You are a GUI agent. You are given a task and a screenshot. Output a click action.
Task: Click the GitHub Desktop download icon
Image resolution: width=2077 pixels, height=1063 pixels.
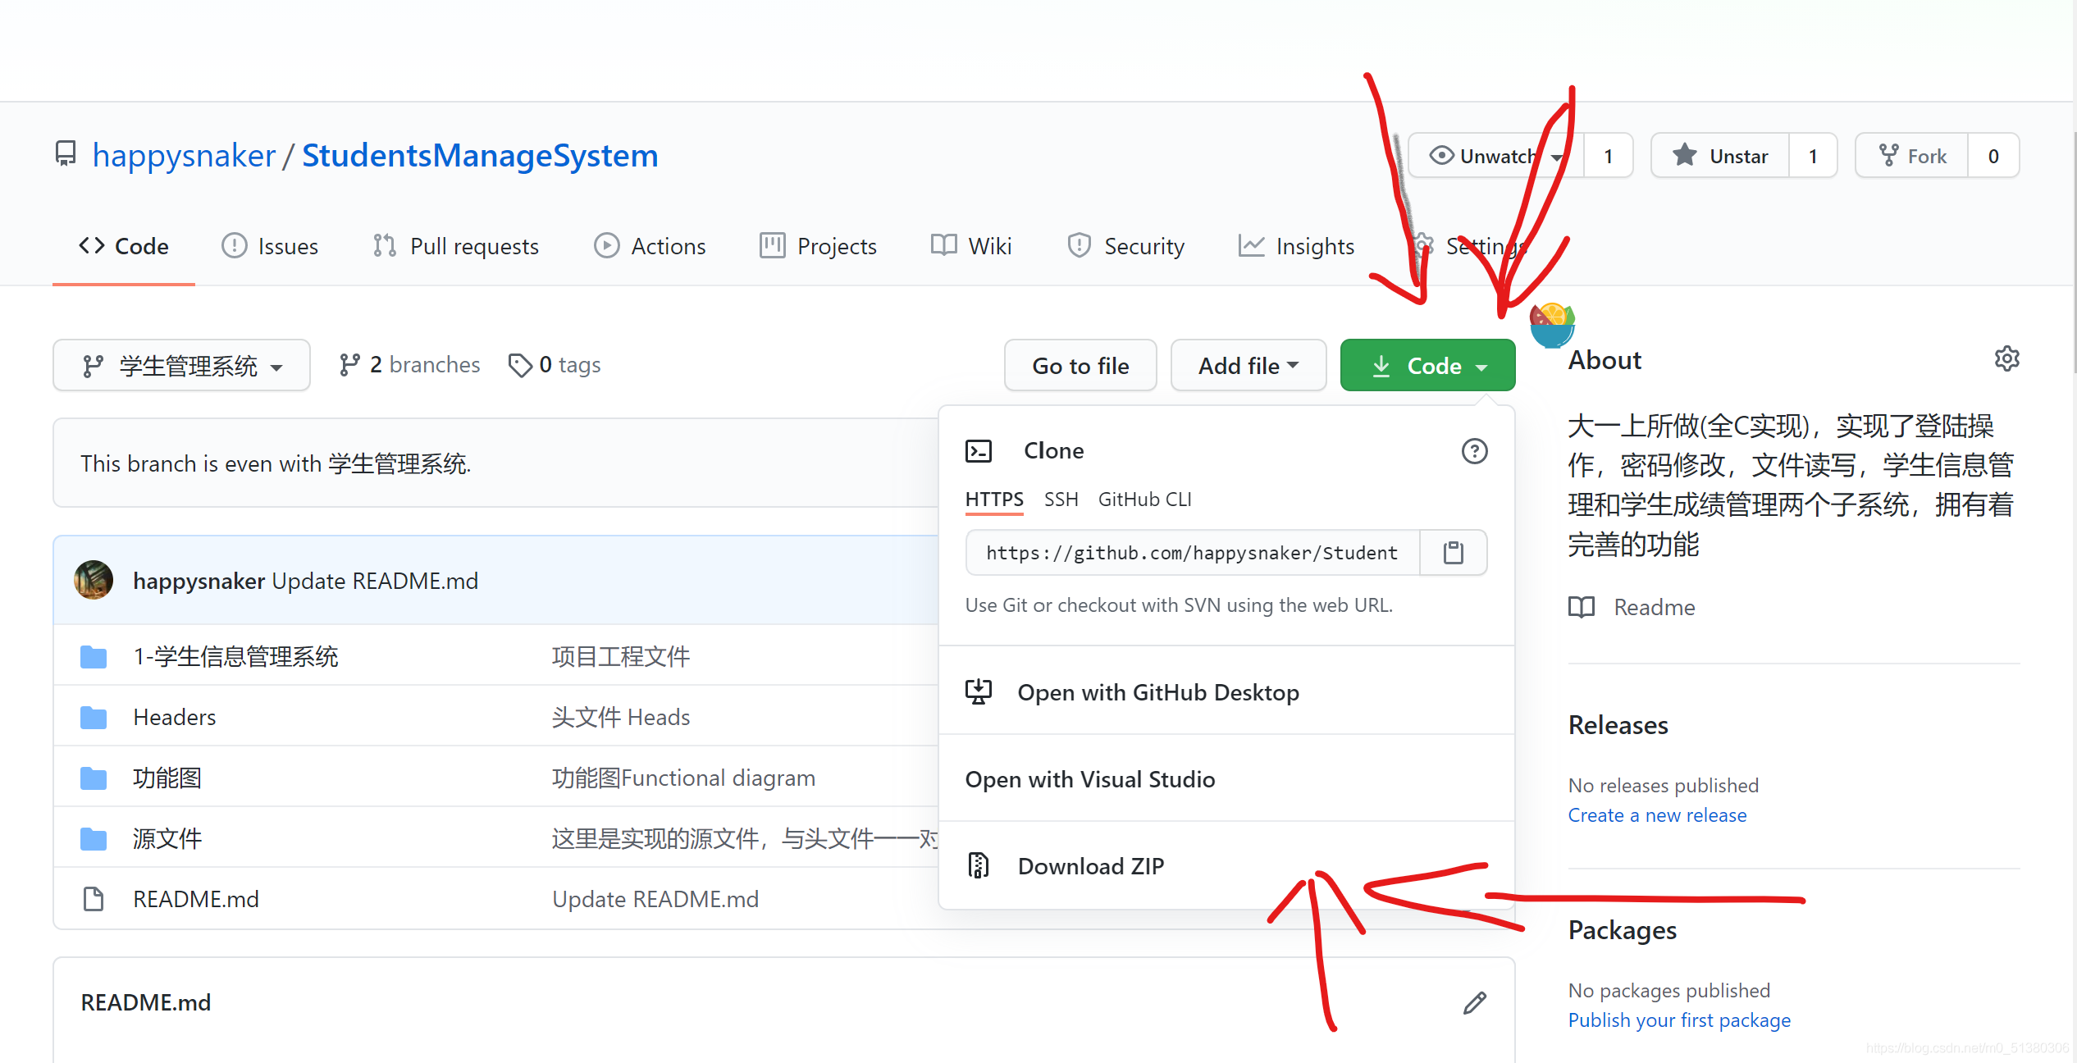978,692
